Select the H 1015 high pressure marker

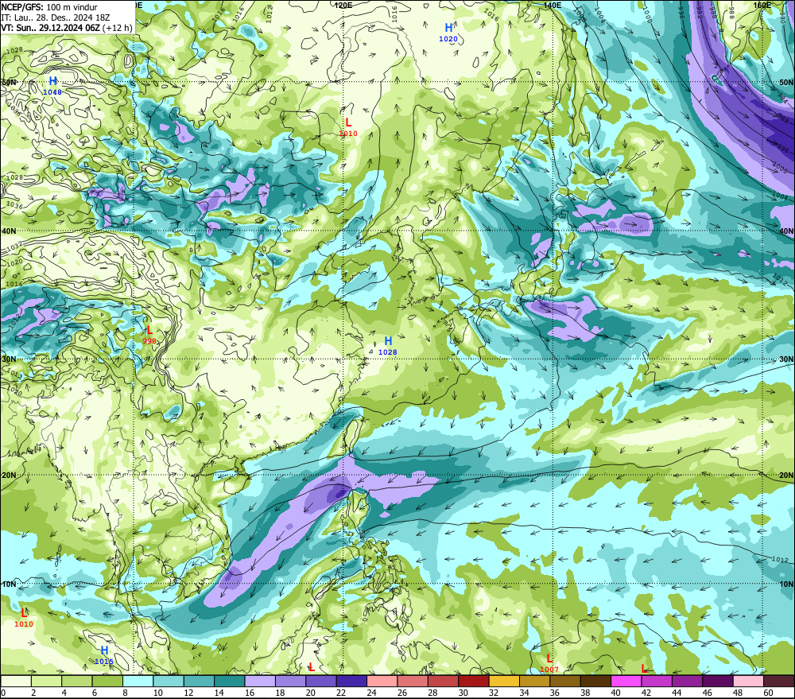104,655
